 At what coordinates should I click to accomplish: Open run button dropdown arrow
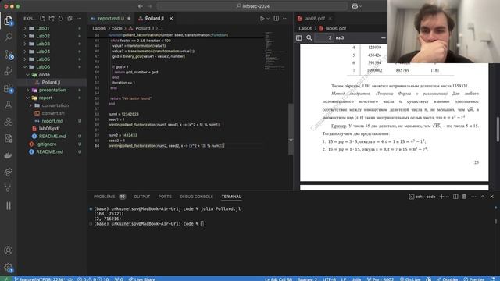[x=268, y=19]
